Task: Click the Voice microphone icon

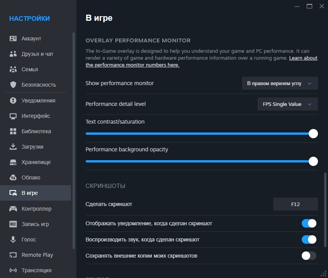Action: (x=13, y=239)
